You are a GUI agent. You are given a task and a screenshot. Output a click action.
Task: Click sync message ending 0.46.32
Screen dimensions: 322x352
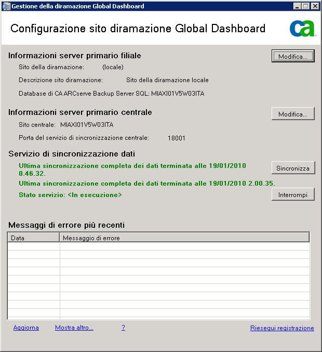[132, 170]
